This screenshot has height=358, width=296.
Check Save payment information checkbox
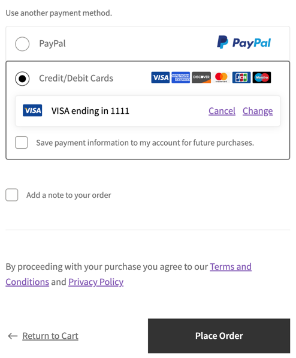22,143
